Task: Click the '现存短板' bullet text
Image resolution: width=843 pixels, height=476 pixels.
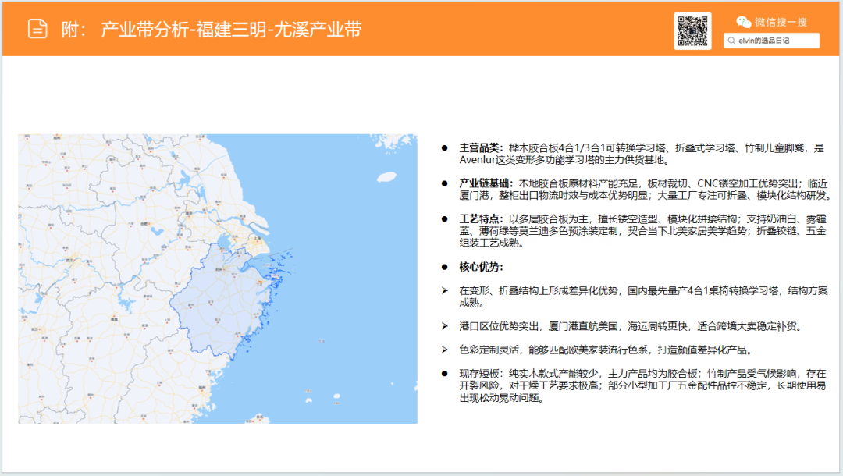Action: click(642, 385)
